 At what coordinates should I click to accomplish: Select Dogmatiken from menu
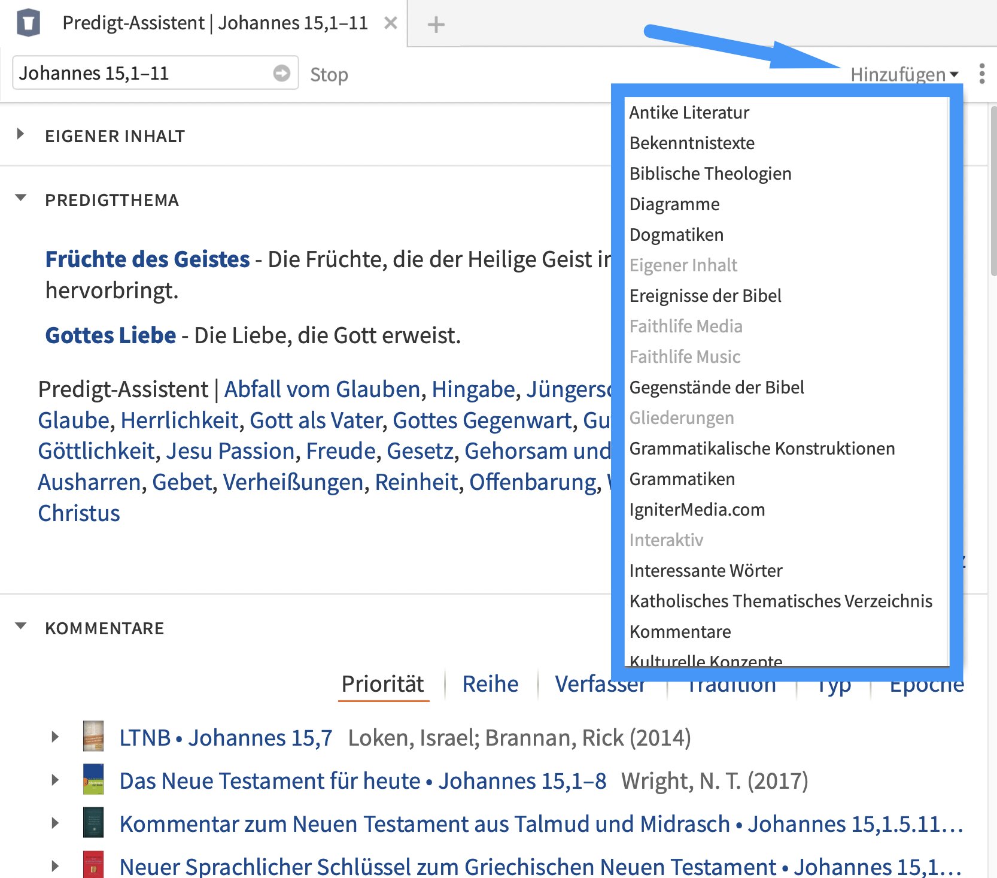coord(676,235)
